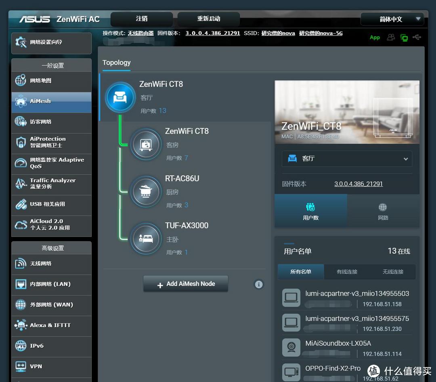Open VPN settings
The height and width of the screenshot is (382, 436).
pyautogui.click(x=51, y=367)
